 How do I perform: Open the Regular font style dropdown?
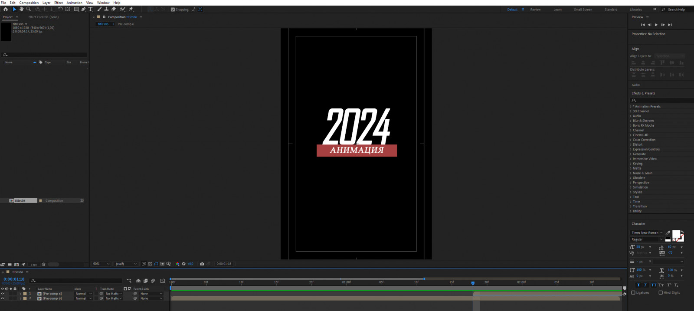647,239
